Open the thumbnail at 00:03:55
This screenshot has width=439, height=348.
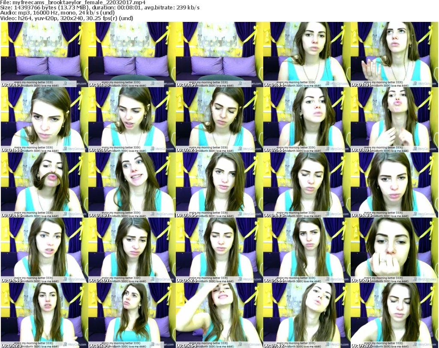[x=219, y=185]
